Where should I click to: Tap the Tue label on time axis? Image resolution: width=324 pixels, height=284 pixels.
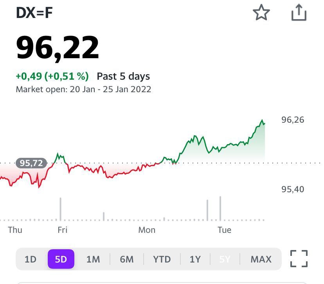coord(224,230)
